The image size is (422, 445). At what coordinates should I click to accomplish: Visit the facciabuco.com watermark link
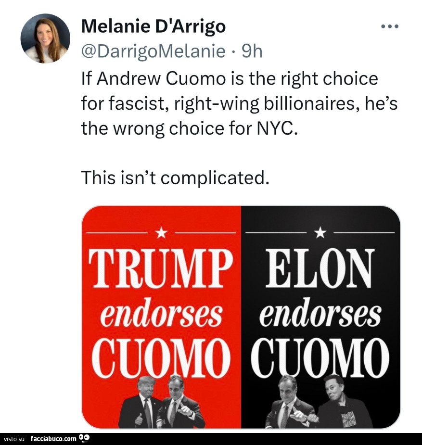pyautogui.click(x=53, y=439)
